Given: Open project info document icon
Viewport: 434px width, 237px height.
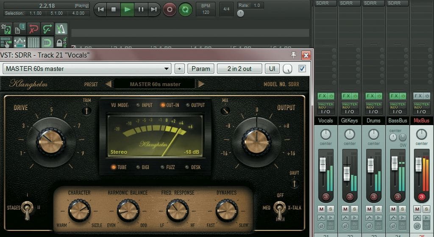Looking at the screenshot, I should [19, 29].
